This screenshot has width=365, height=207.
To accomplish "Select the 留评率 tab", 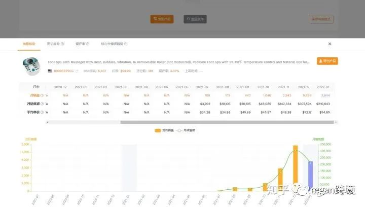I will [80, 44].
